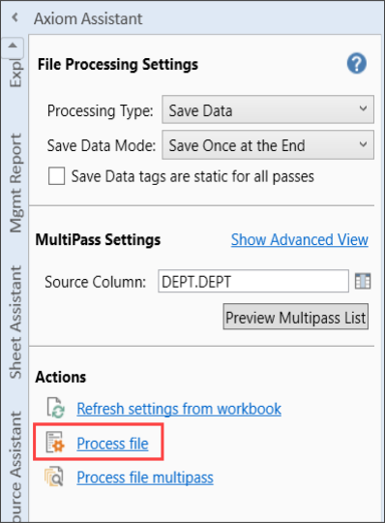
Task: Click the Process file gear icon
Action: click(x=55, y=443)
